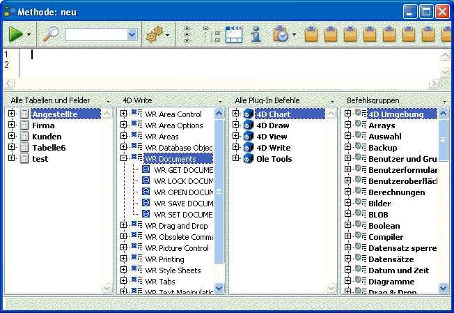Click the calendar-style explorer toolbar icon
This screenshot has height=313, width=454.
[x=233, y=34]
